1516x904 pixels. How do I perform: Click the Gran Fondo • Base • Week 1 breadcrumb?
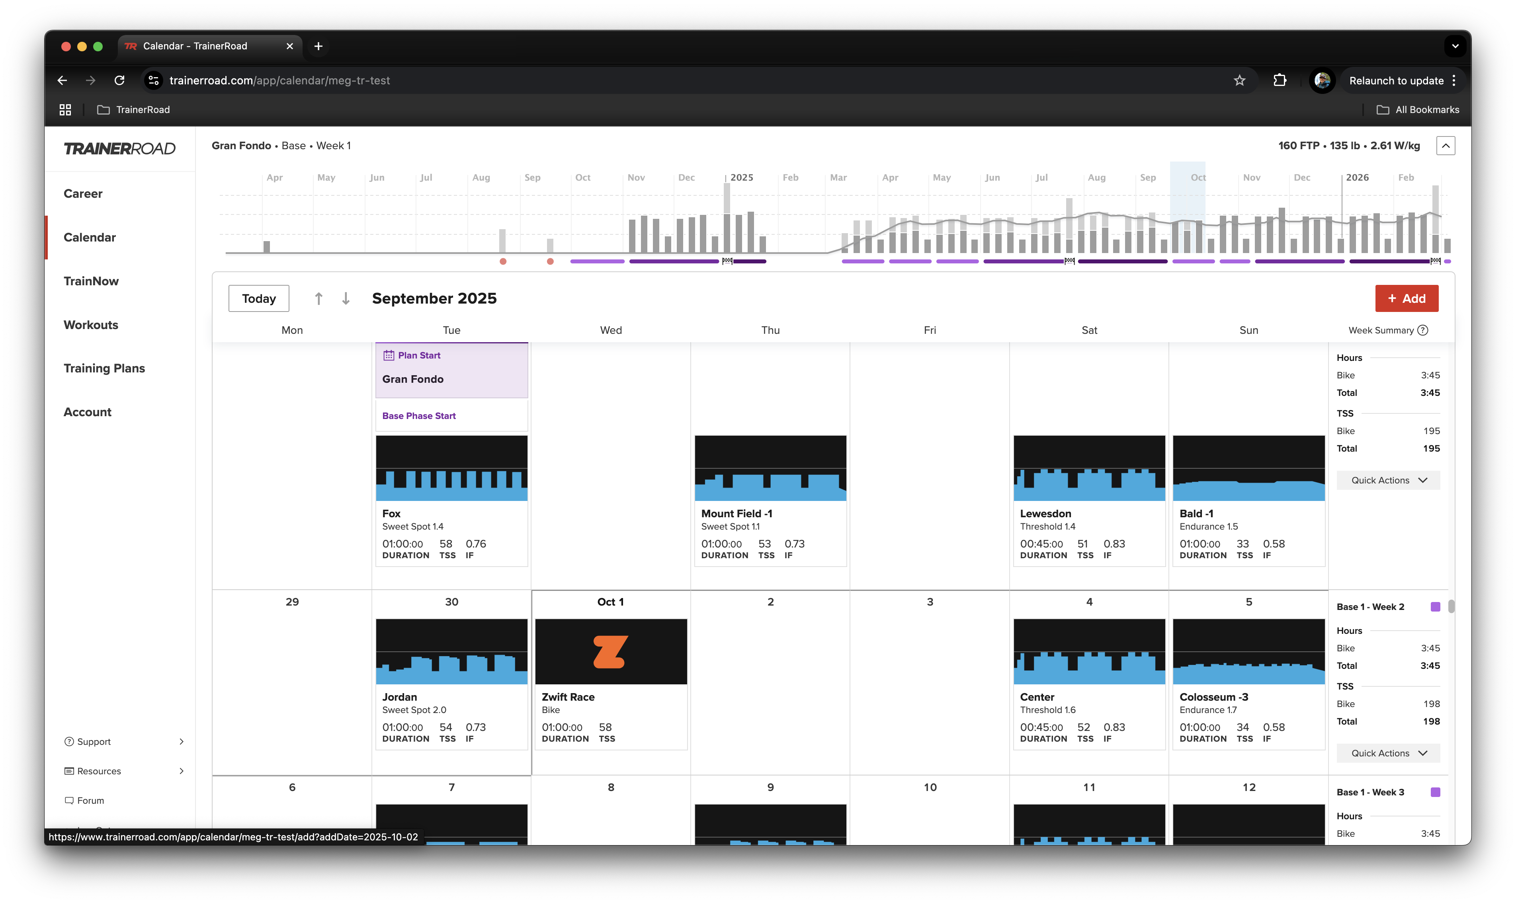(281, 146)
